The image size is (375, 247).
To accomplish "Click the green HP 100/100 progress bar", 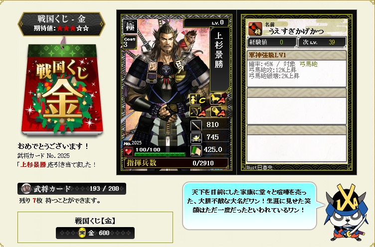I will point(160,154).
